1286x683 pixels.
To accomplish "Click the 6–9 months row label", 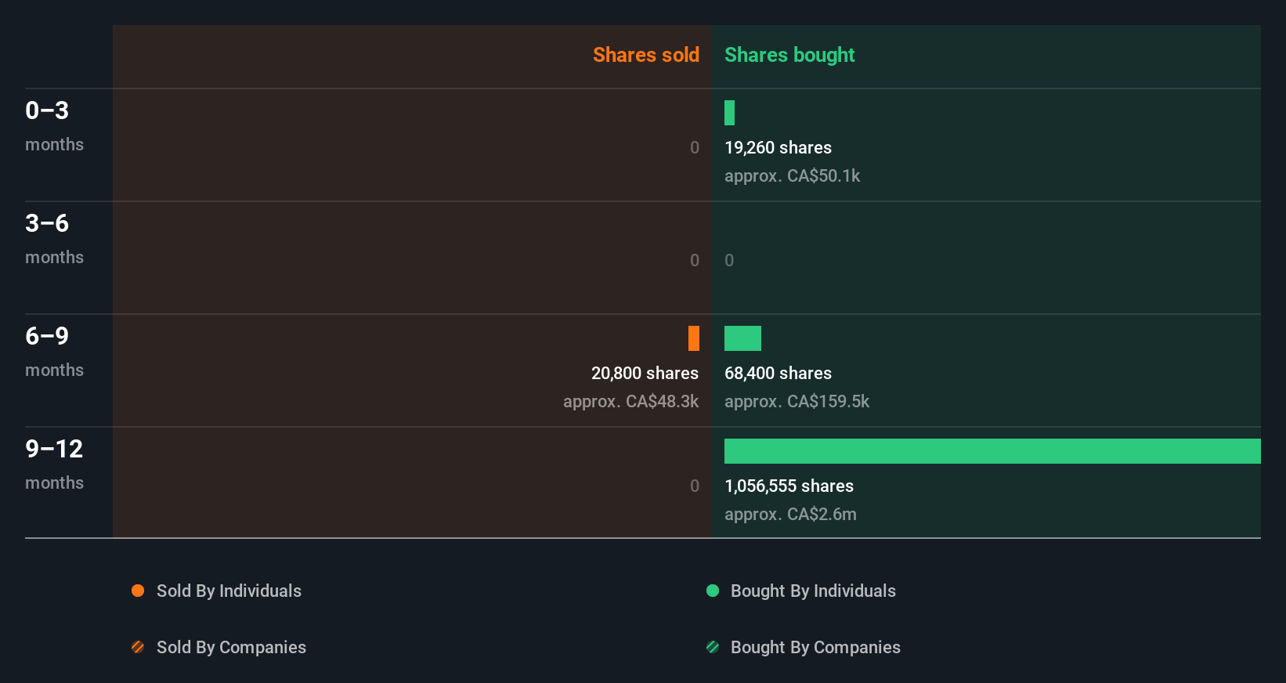I will (54, 352).
